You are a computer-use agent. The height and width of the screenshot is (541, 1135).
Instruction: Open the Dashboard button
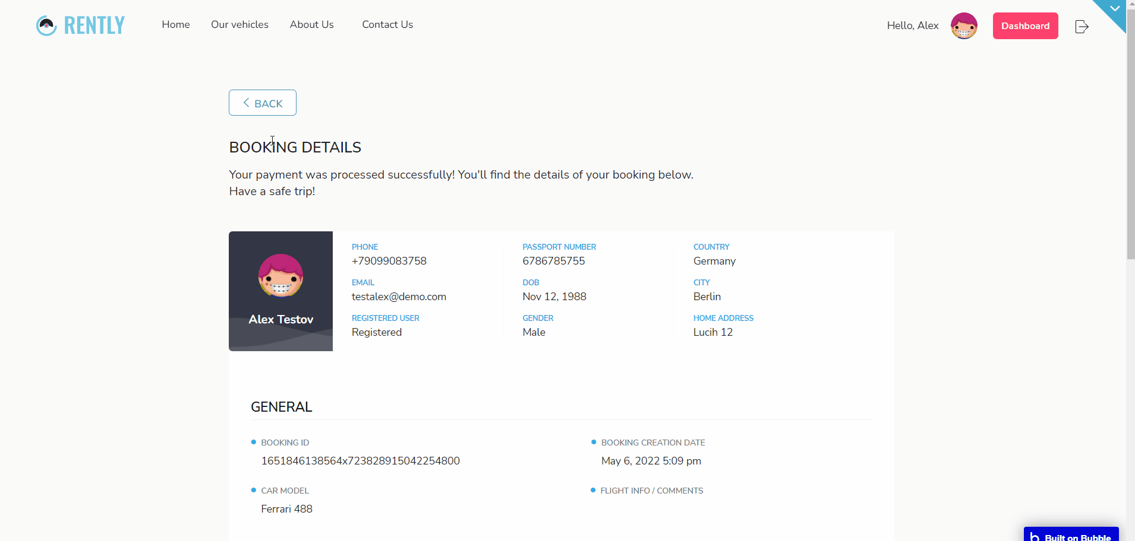coord(1025,26)
